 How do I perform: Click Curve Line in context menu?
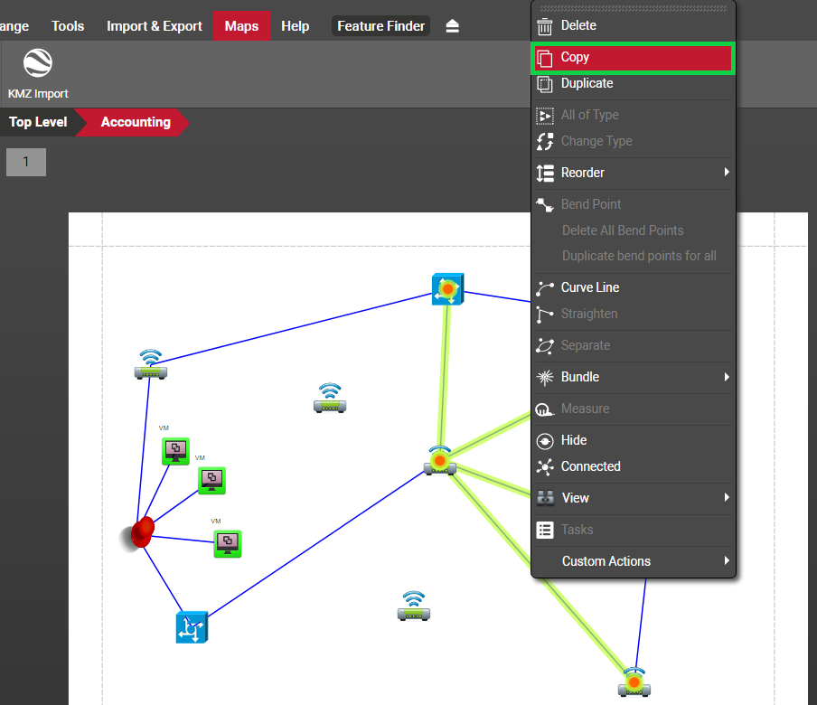click(x=589, y=287)
